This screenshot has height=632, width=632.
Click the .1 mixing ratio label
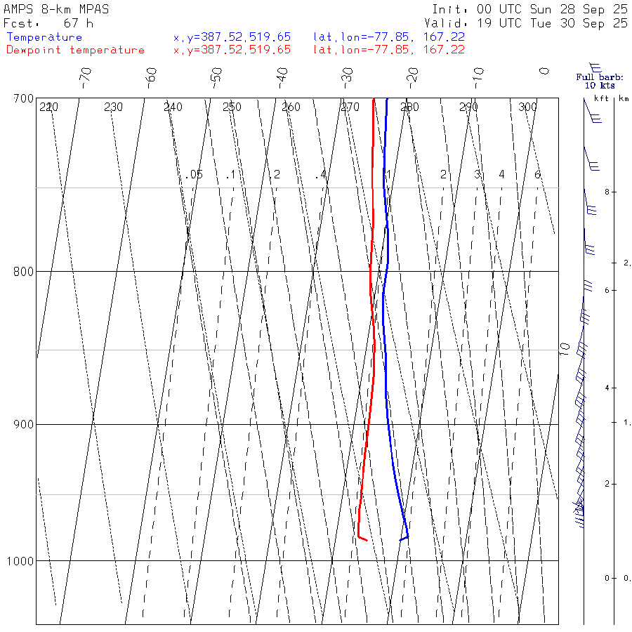pyautogui.click(x=230, y=175)
